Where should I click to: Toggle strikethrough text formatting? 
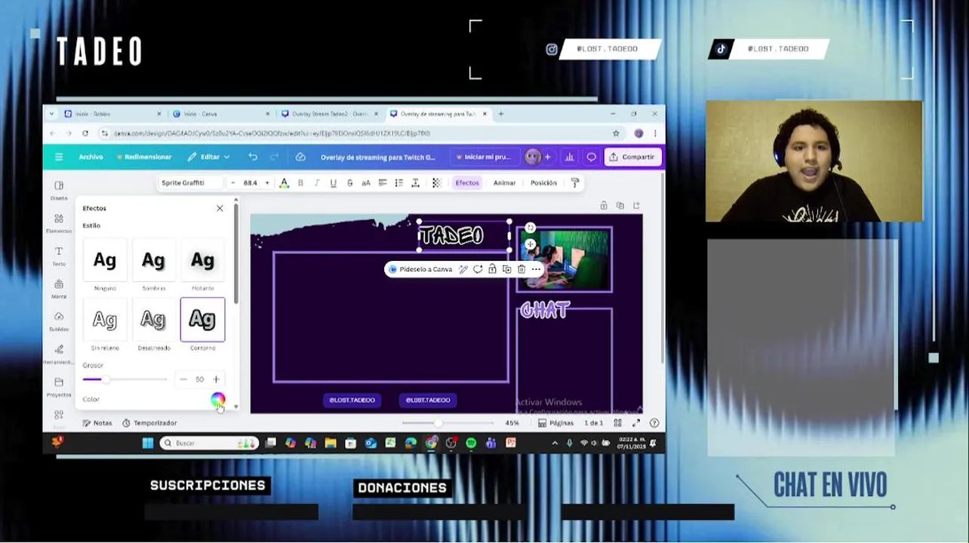(x=349, y=183)
